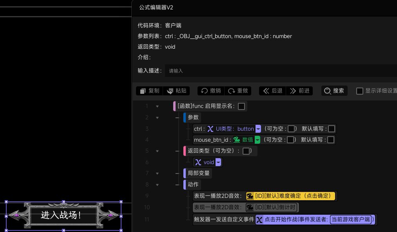Select the 参数 block
The image size is (397, 232).
[192, 117]
